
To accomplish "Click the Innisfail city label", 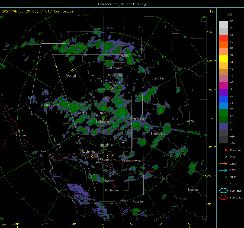I will pyautogui.click(x=109, y=98).
